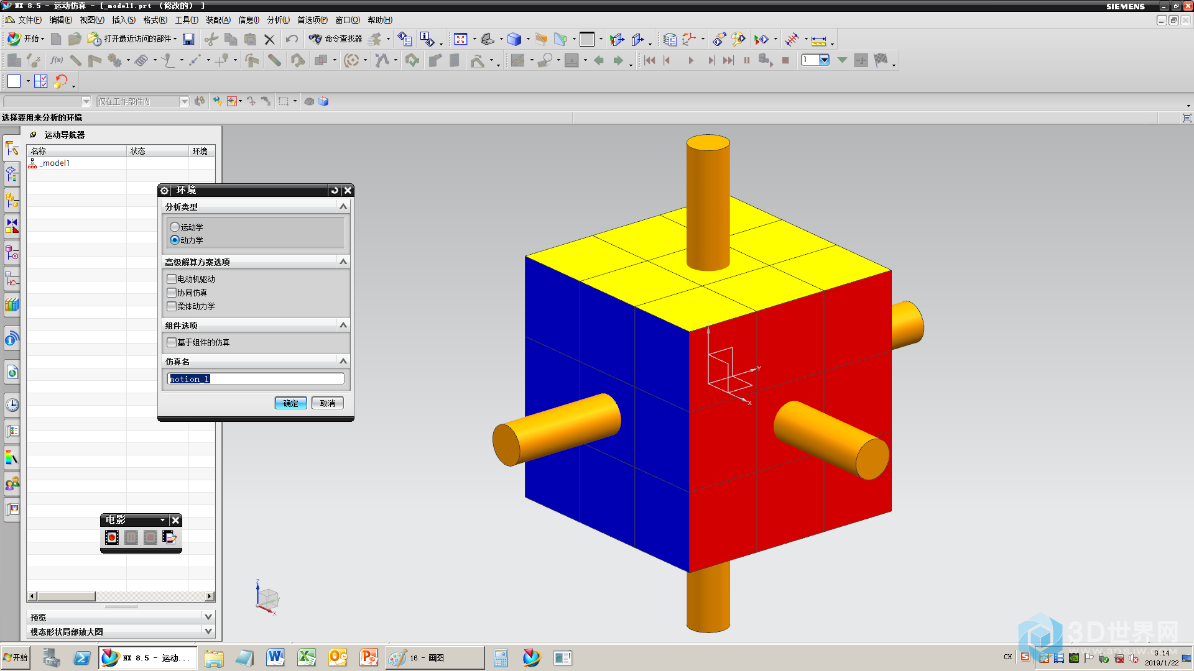Screen dimensions: 1194x671
Task: Cancel with the 取消 button
Action: pos(328,403)
